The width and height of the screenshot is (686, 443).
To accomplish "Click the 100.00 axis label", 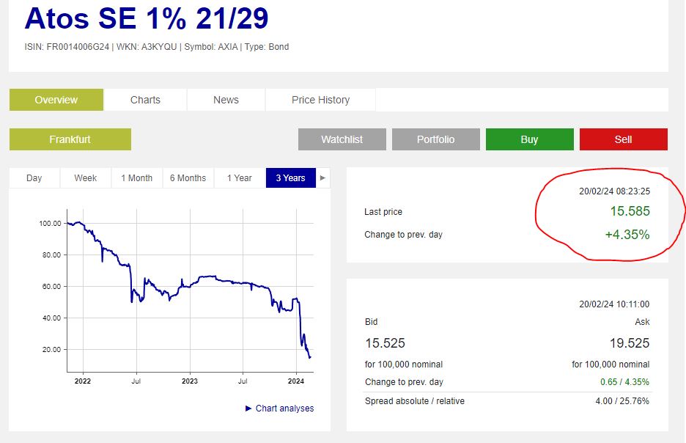I will pos(51,223).
